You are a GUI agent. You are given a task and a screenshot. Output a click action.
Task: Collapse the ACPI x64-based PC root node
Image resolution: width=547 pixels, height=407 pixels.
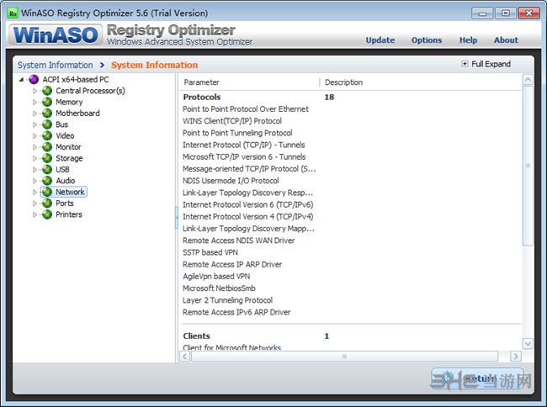tap(22, 80)
